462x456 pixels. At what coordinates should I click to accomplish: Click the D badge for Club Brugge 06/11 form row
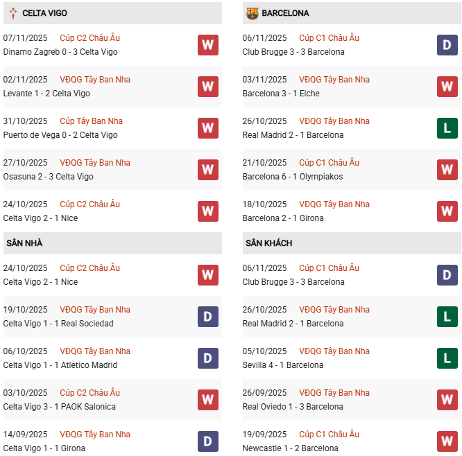tap(447, 45)
